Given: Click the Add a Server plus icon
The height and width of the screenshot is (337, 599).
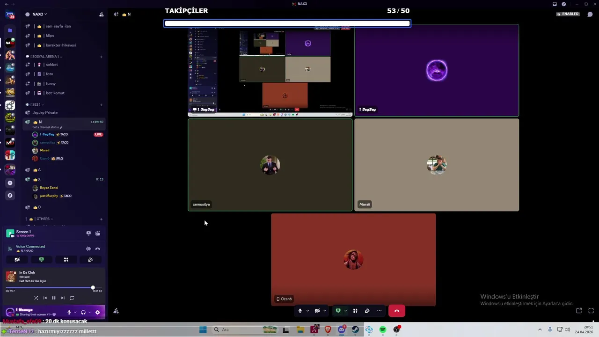Looking at the screenshot, I should (10, 183).
